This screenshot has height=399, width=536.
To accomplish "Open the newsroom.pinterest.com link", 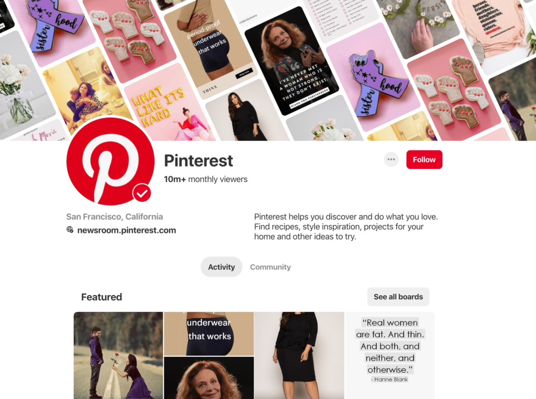I will click(127, 230).
